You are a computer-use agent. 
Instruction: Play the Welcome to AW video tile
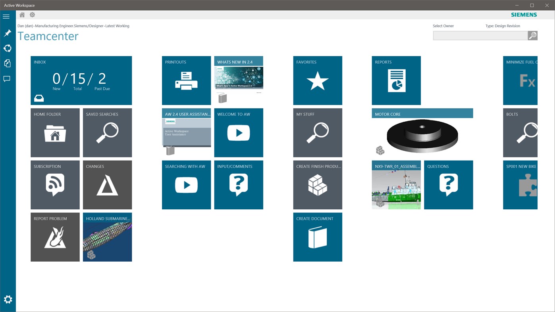238,132
